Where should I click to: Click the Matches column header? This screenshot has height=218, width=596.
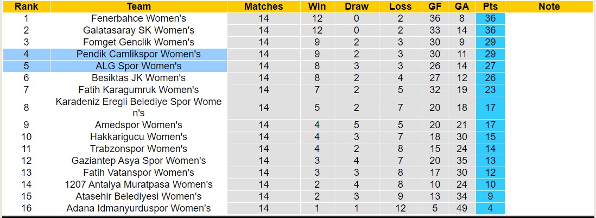(264, 6)
